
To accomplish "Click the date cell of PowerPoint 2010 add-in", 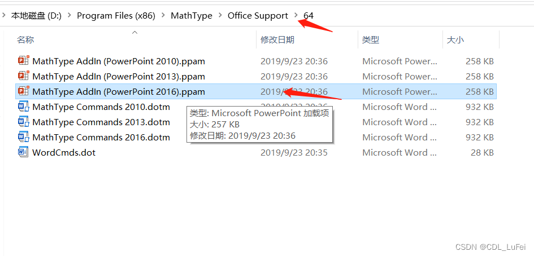I will pos(294,61).
